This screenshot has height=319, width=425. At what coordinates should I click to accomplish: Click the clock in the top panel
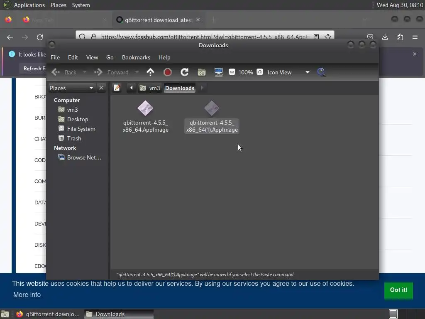coord(400,5)
